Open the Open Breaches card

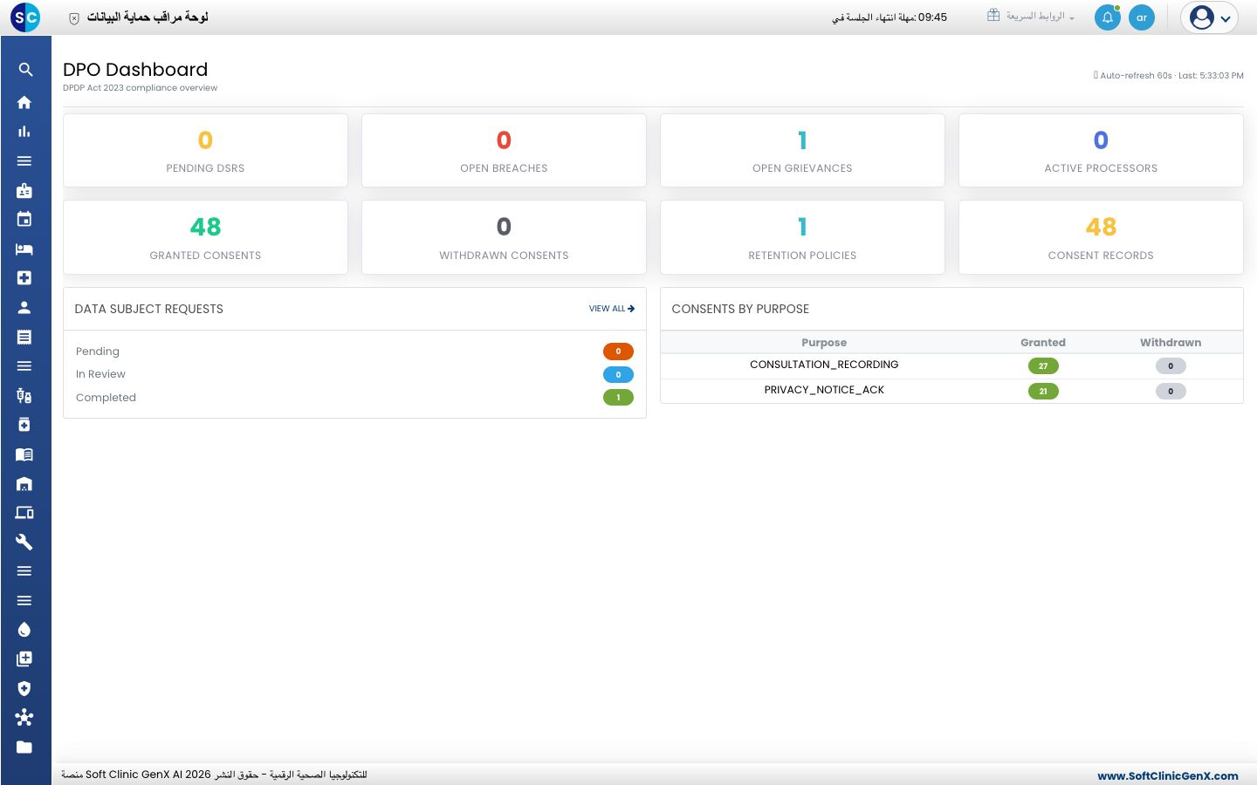click(504, 150)
